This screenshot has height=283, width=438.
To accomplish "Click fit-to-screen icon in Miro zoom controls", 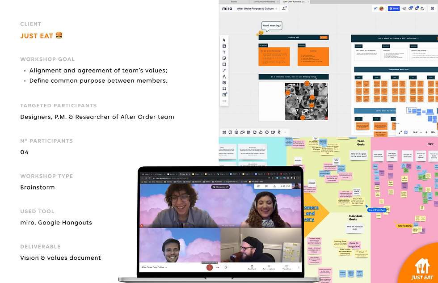I will pos(415,132).
